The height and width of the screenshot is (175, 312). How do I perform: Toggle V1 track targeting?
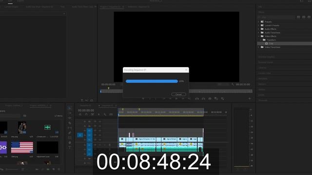point(89,140)
